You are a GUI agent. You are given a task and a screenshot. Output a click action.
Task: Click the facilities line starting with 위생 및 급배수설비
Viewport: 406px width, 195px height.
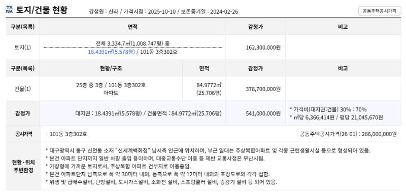161,182
